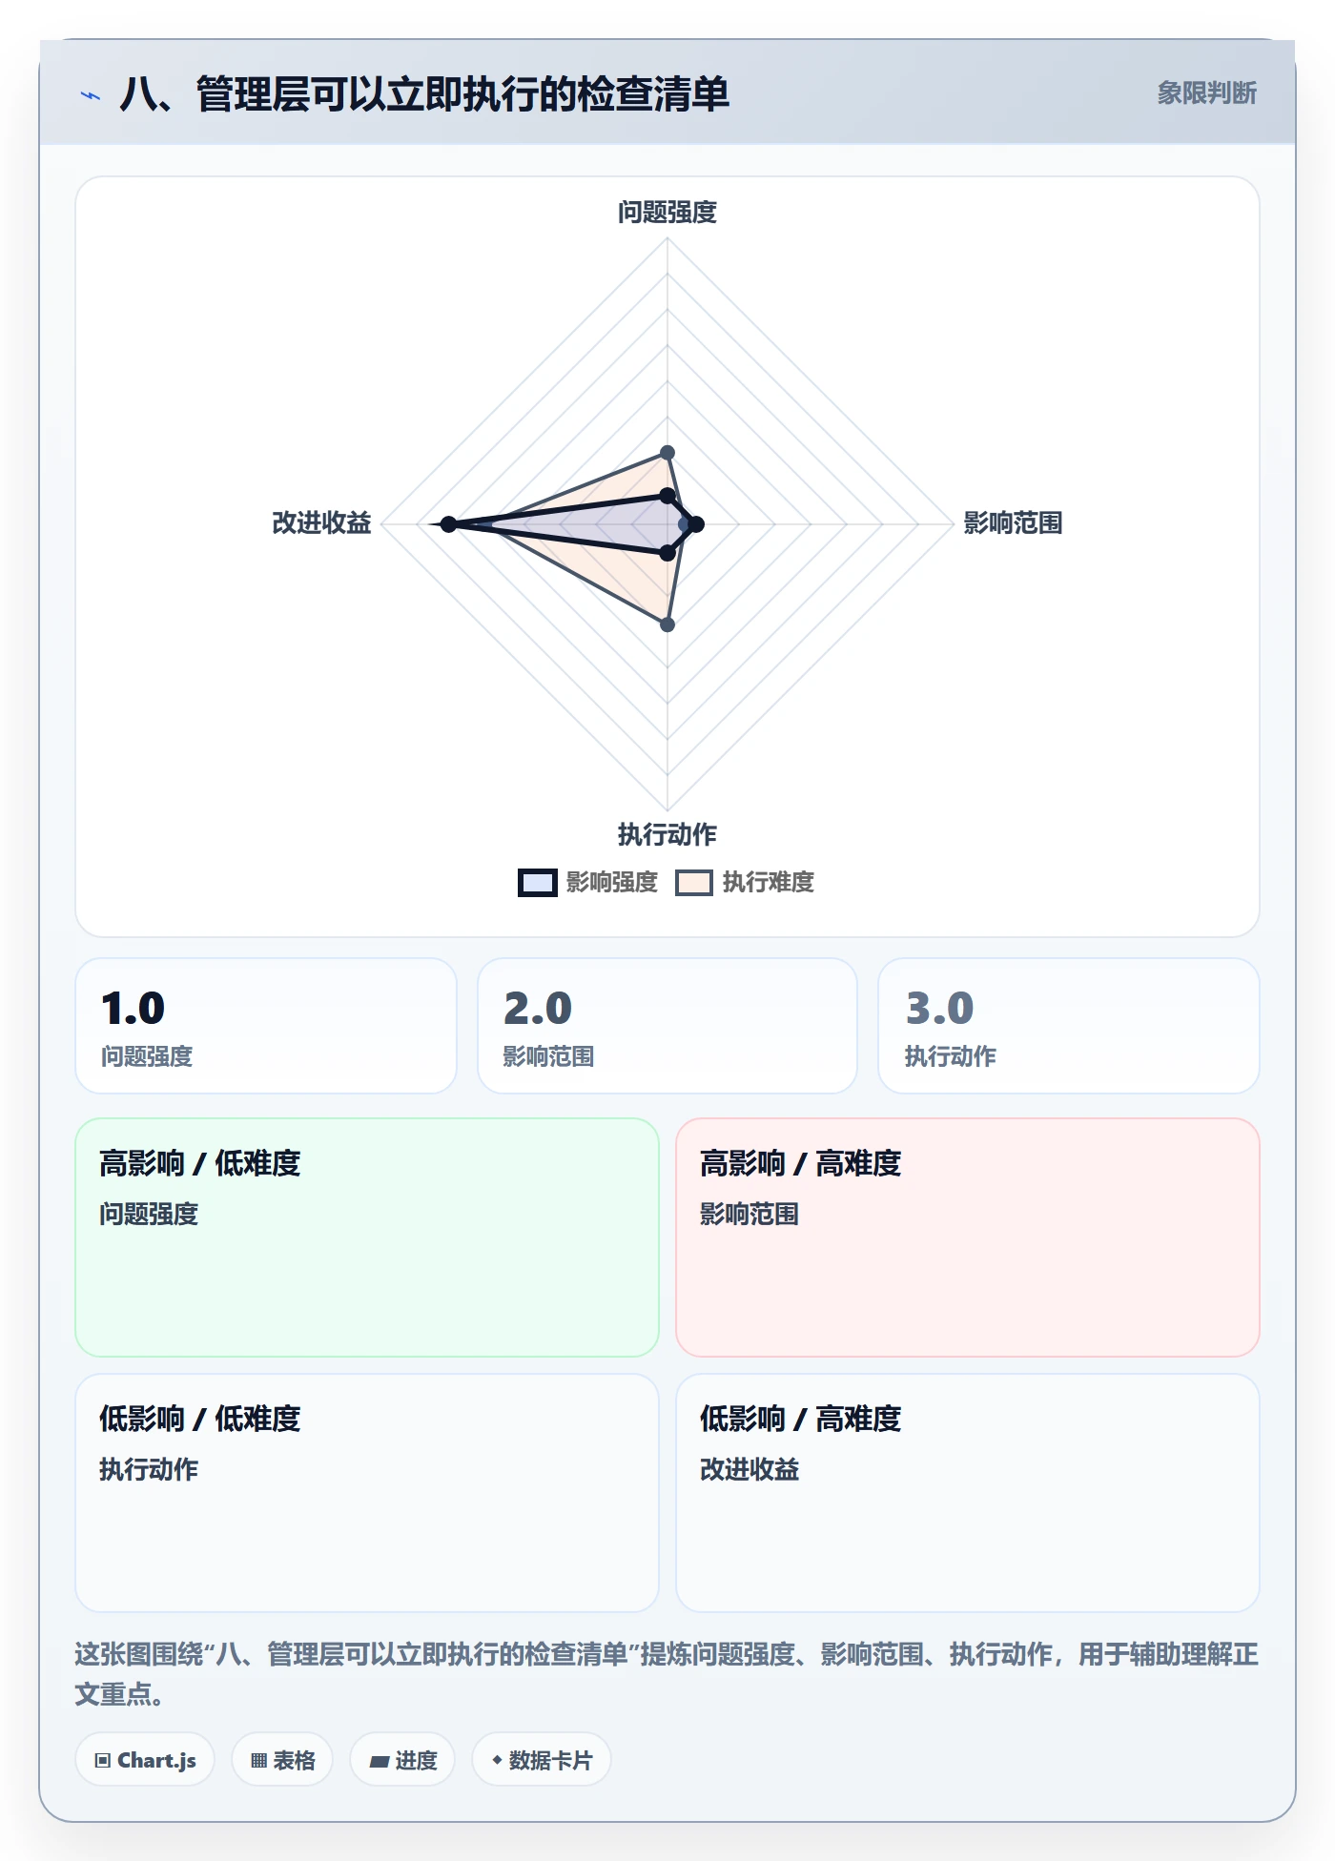Open the 高影响 / 高难度 quadrant card
1335x1861 pixels.
click(x=968, y=1237)
